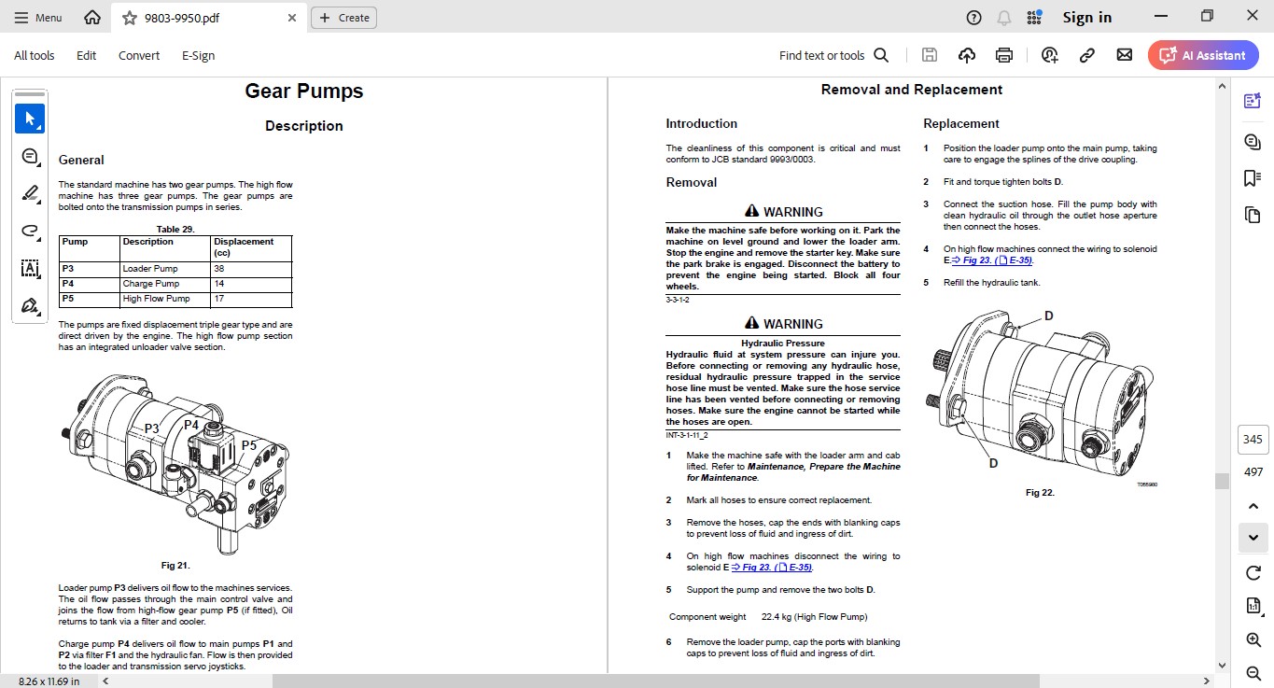Rotate the page view clockwise
The image size is (1274, 688).
1253,572
